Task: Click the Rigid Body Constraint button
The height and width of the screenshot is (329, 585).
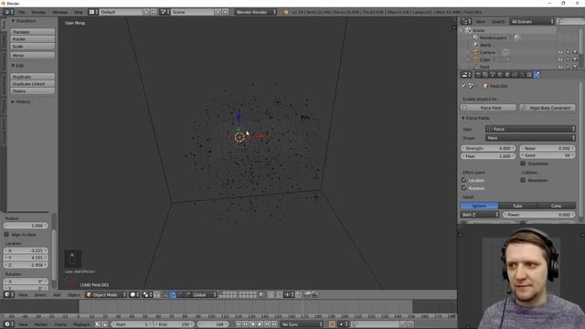Action: pyautogui.click(x=548, y=108)
